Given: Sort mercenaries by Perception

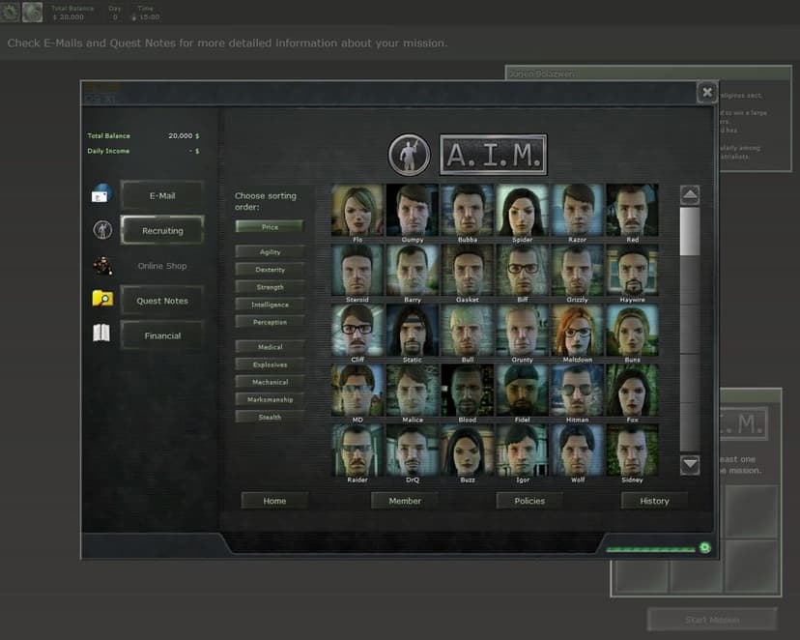Looking at the screenshot, I should point(270,322).
